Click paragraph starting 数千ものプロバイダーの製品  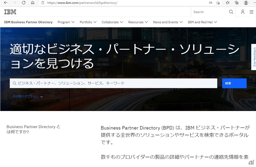coord(175,157)
